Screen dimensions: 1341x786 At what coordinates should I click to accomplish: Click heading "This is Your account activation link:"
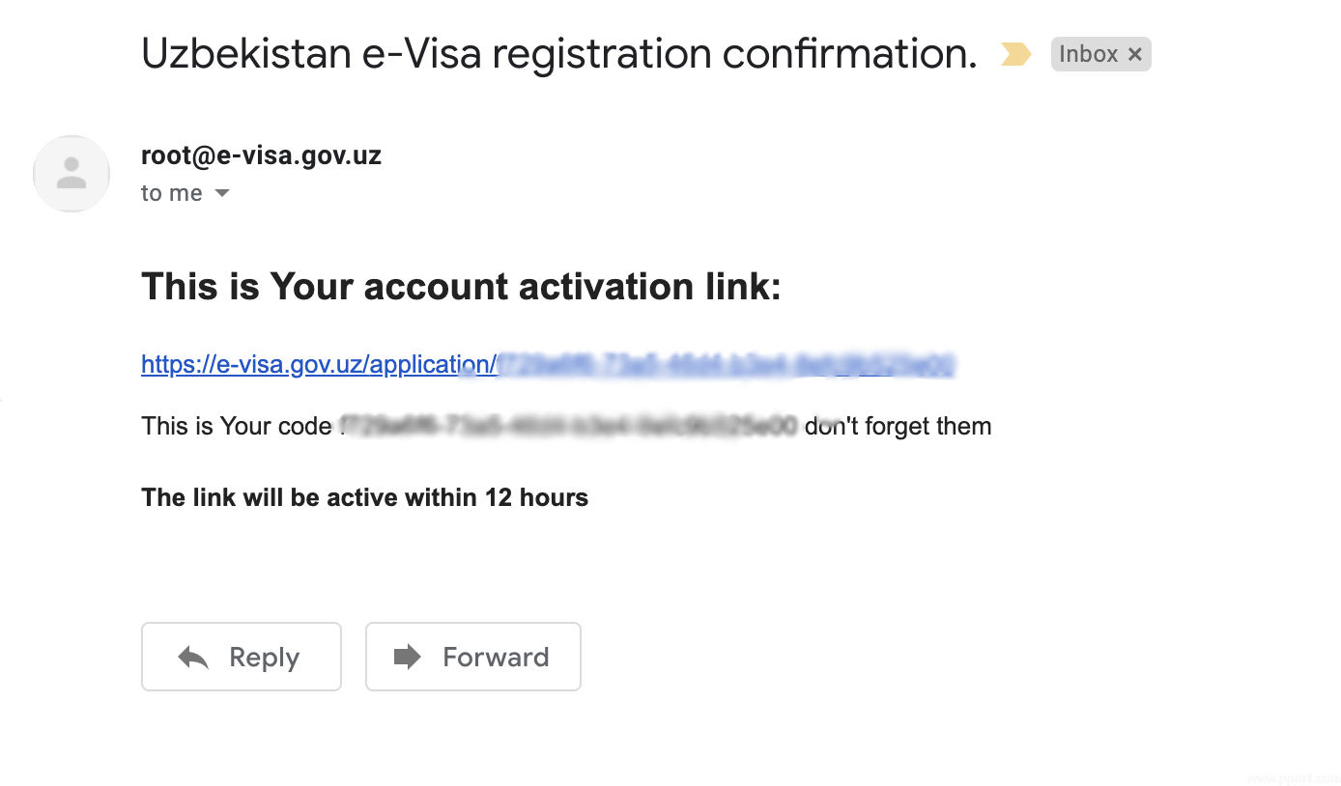coord(461,287)
